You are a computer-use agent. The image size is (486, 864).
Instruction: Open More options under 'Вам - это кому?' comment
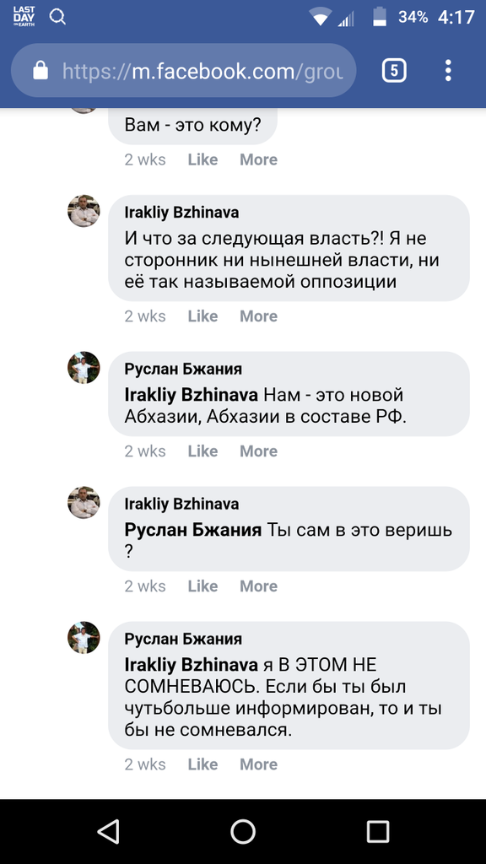click(x=258, y=159)
